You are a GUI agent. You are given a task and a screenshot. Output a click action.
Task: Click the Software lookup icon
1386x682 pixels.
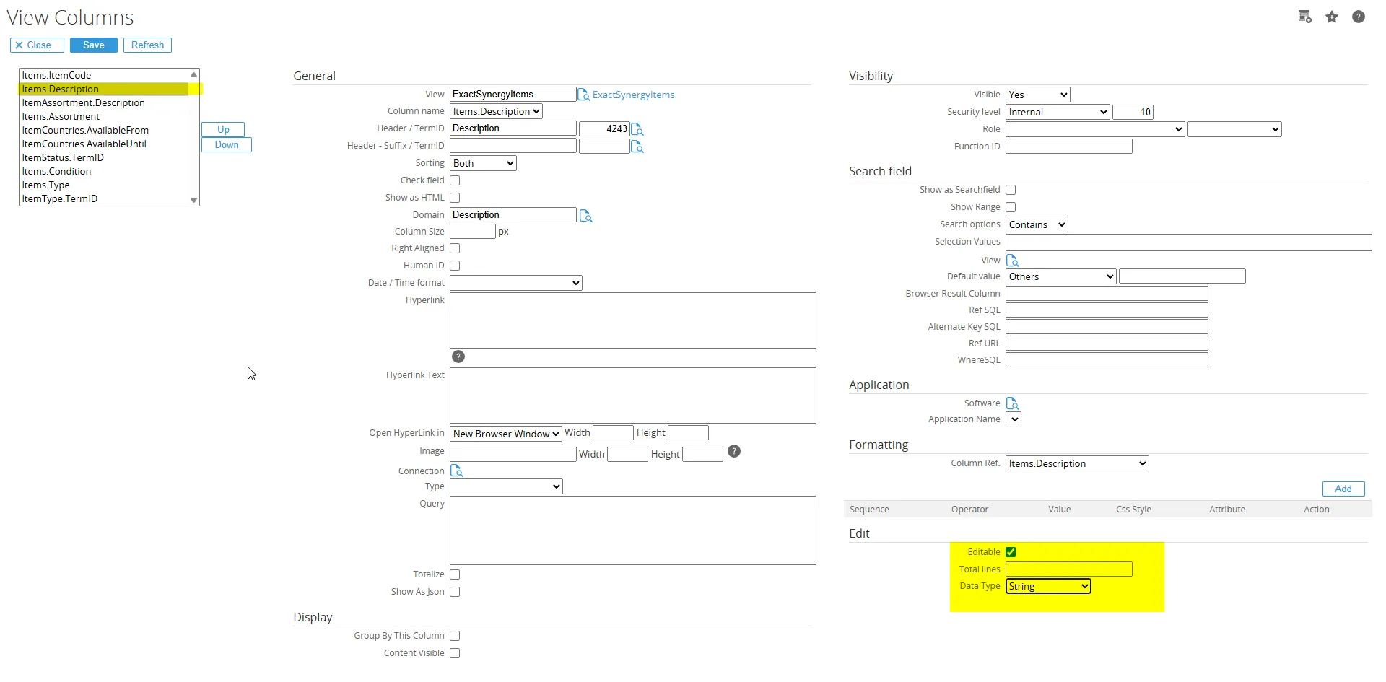[x=1012, y=403]
